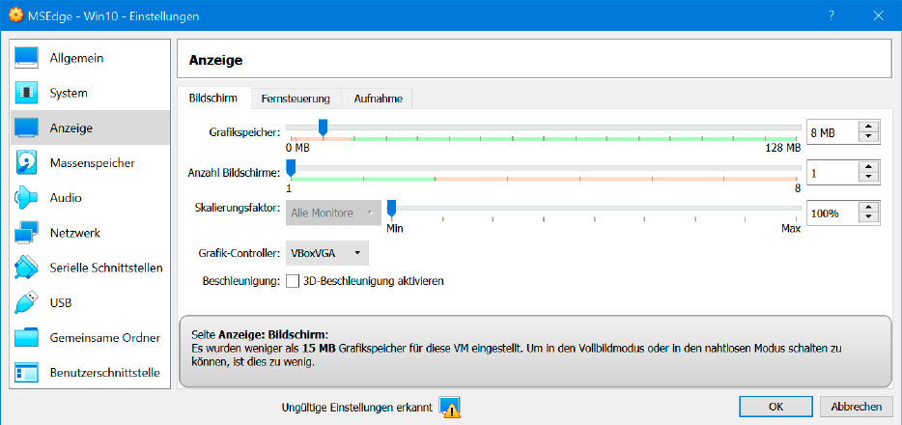Increase Grafikspeicher with the up arrow
Screen dimensions: 902x425
[868, 127]
